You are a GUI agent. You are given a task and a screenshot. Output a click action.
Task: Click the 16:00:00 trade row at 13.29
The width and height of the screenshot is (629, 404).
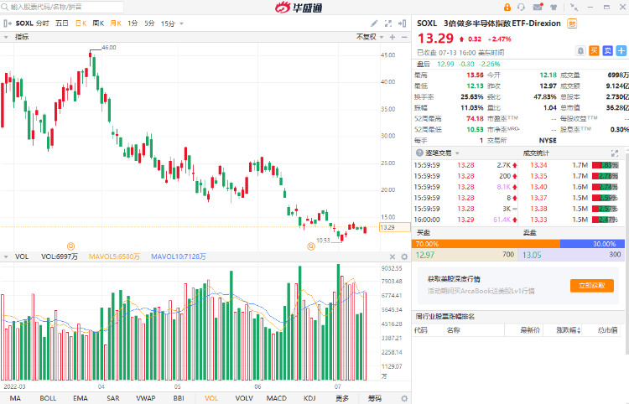pos(464,220)
